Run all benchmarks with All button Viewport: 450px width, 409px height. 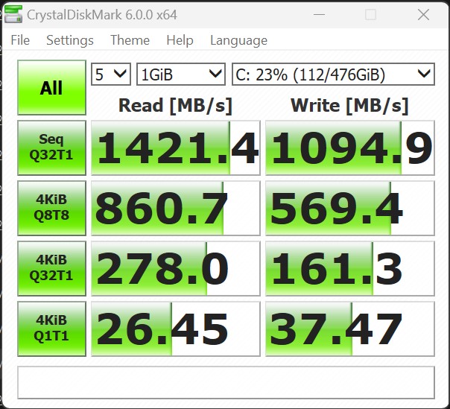pyautogui.click(x=51, y=88)
